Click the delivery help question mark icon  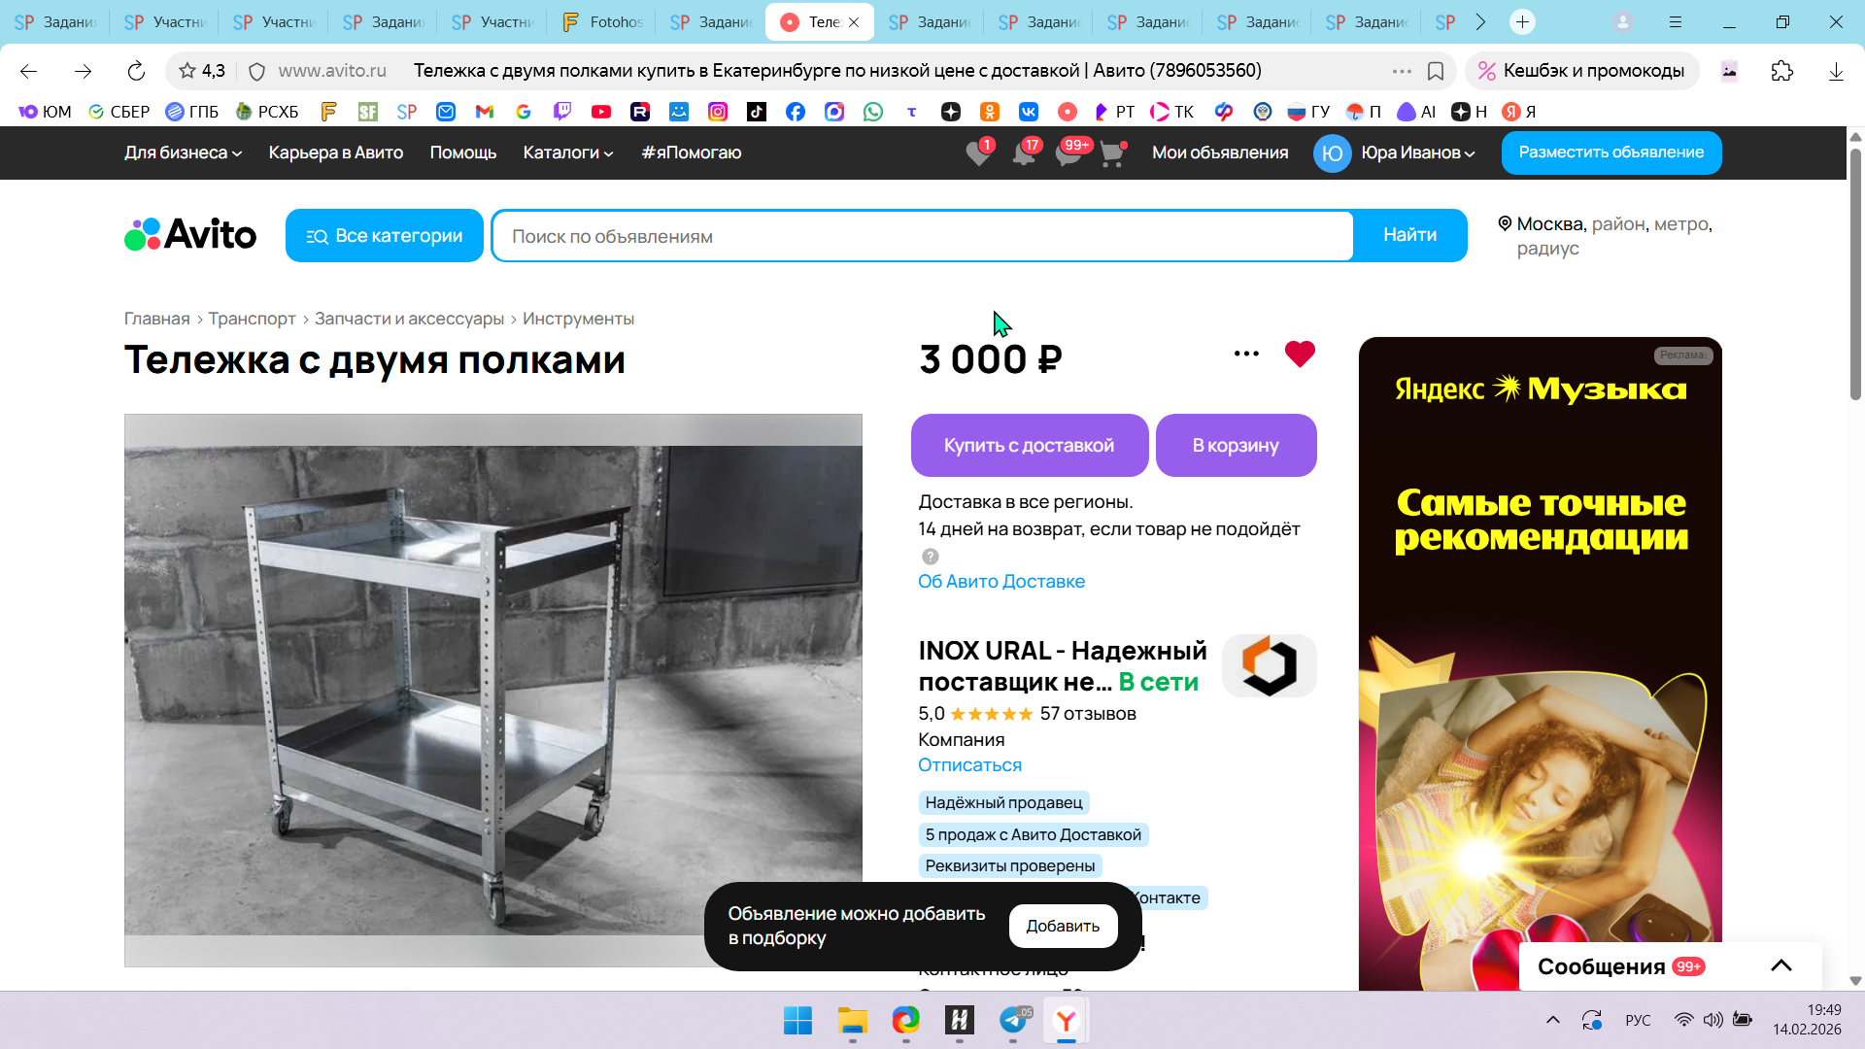point(930,557)
